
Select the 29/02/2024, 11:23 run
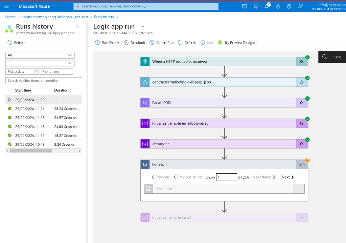click(x=44, y=118)
